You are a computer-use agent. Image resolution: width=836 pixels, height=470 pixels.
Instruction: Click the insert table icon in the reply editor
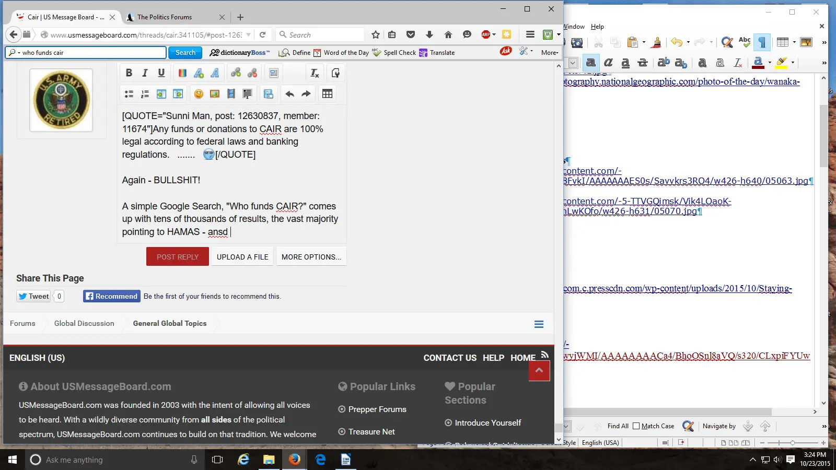tap(327, 94)
